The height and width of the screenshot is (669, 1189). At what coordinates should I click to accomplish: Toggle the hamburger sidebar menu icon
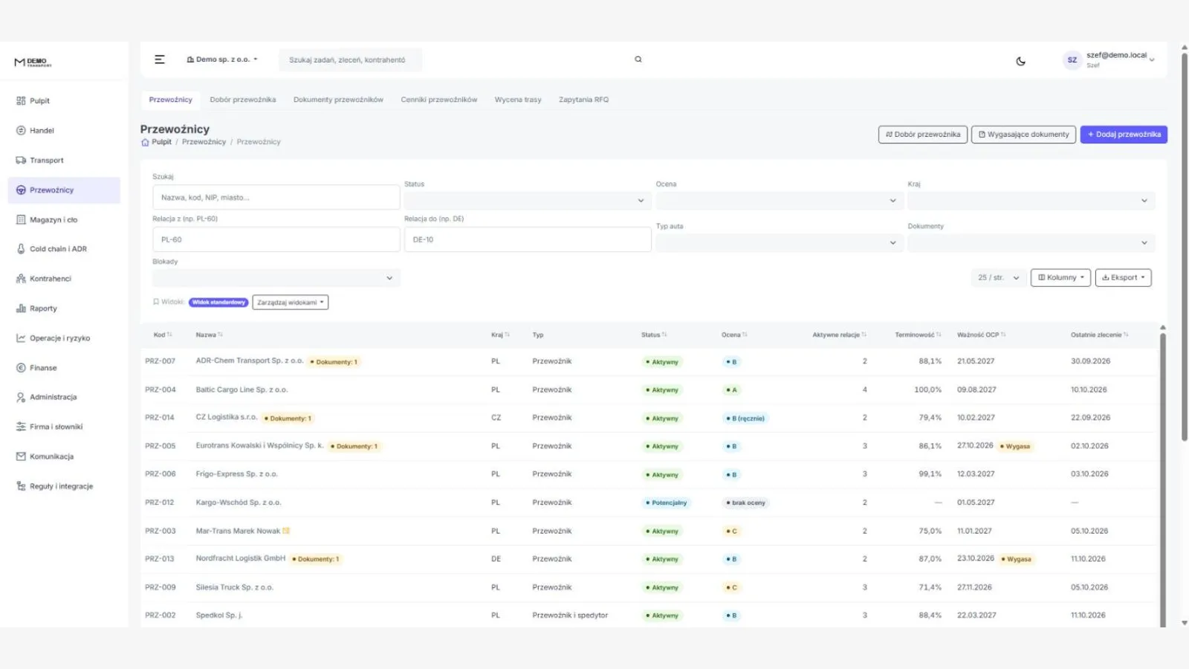click(x=159, y=59)
